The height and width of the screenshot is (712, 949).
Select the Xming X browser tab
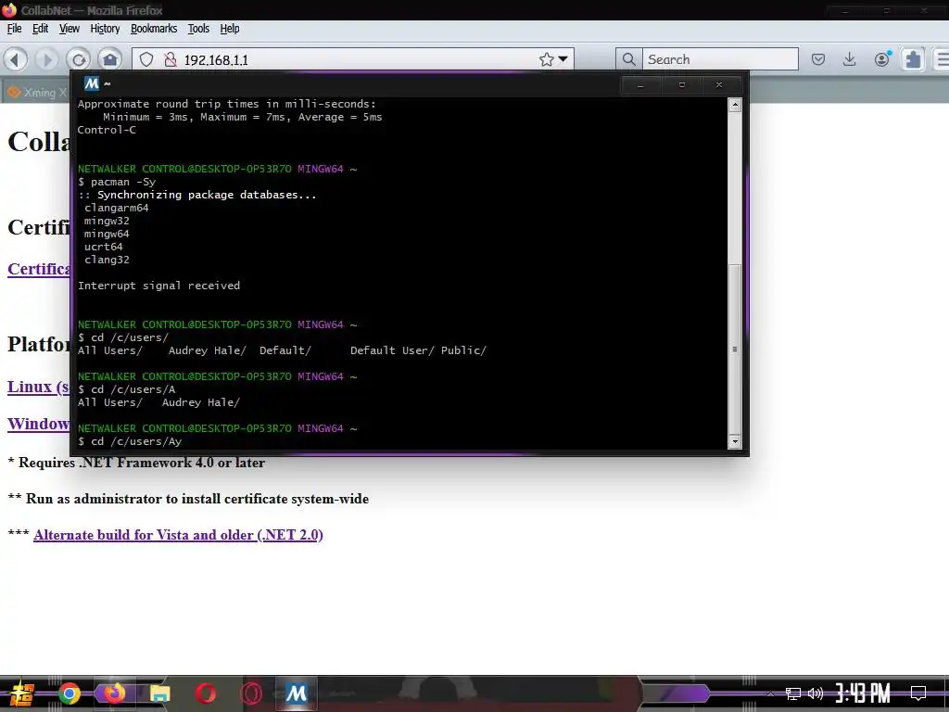[35, 92]
